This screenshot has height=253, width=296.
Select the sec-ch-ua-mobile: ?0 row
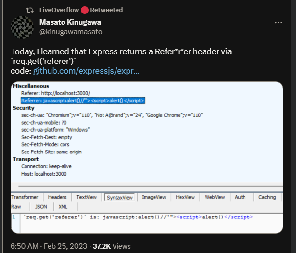(44, 123)
